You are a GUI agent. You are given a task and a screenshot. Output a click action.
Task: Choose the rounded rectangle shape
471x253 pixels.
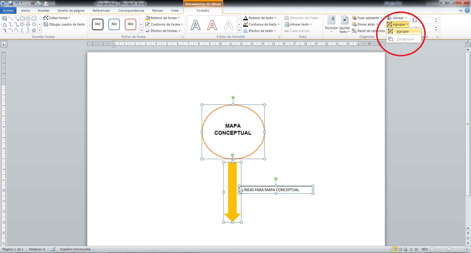tap(34, 18)
